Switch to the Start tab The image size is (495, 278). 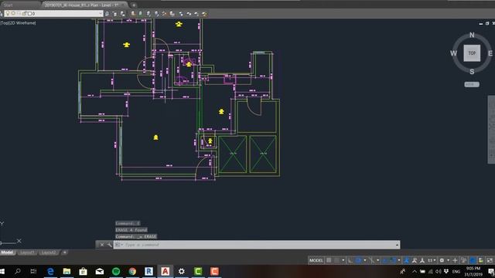[9, 5]
